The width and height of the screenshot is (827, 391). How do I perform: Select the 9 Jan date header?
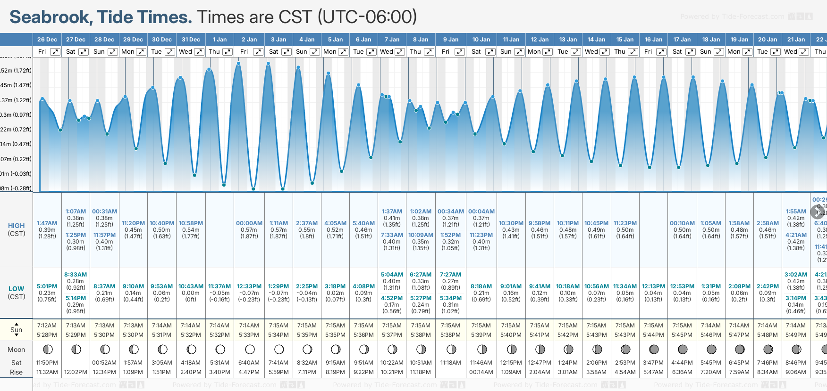pyautogui.click(x=450, y=40)
